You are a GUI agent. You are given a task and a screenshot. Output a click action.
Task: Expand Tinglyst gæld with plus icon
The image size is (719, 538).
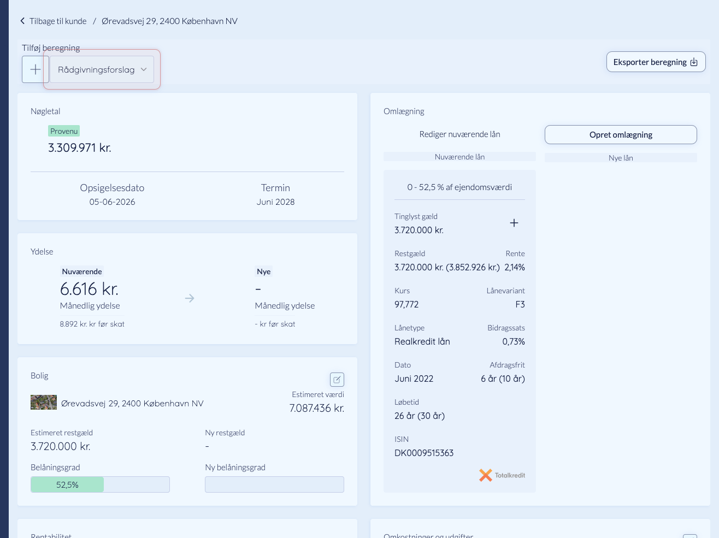click(x=514, y=223)
